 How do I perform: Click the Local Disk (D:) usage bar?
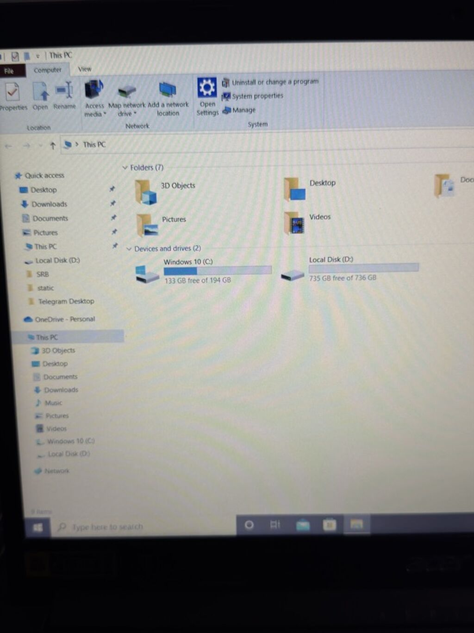[364, 268]
